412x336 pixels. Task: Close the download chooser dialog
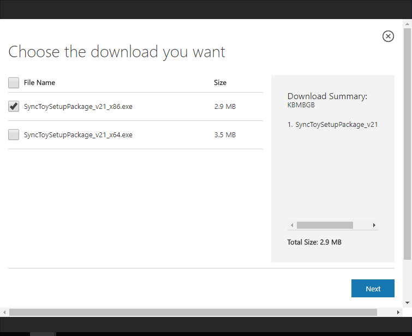click(x=388, y=36)
